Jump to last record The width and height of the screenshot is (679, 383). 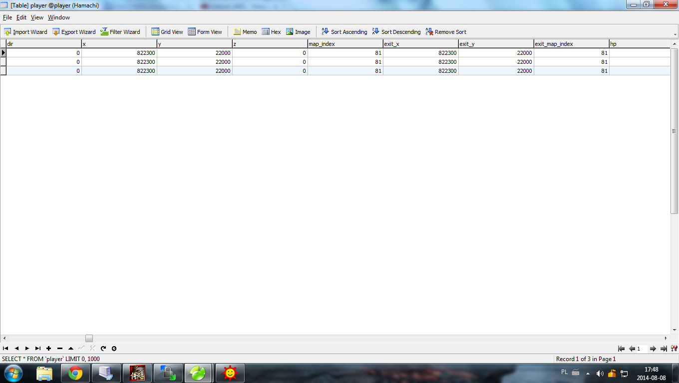[x=38, y=349]
